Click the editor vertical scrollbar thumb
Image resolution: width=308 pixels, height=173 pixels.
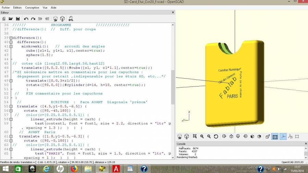tap(173, 87)
